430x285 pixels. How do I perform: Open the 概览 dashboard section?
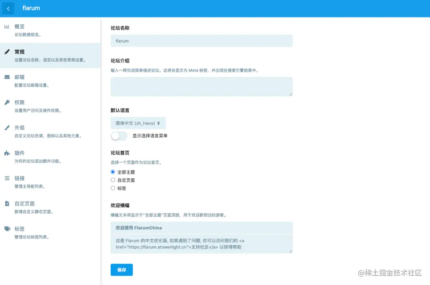pos(51,30)
